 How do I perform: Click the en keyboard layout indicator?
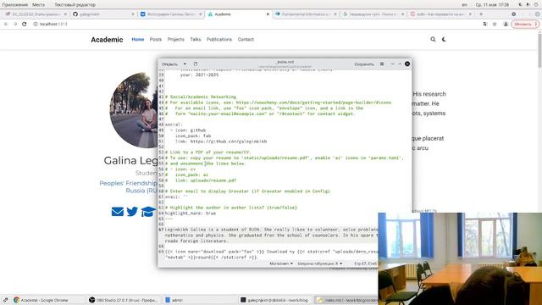pos(464,5)
